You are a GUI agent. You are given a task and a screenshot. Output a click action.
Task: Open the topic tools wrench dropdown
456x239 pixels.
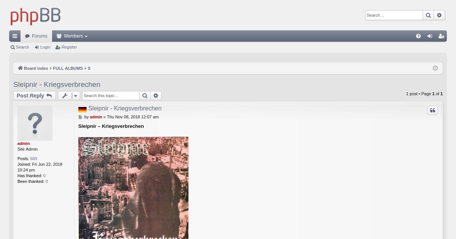pyautogui.click(x=69, y=96)
